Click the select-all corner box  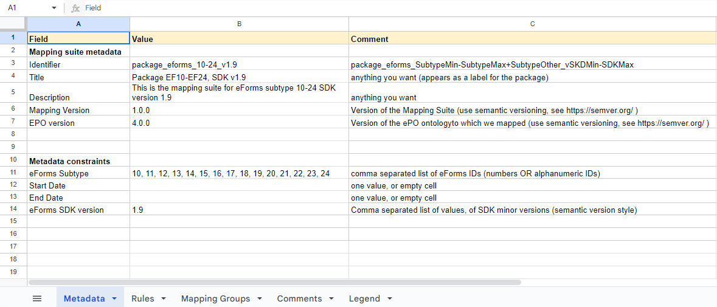[13, 24]
